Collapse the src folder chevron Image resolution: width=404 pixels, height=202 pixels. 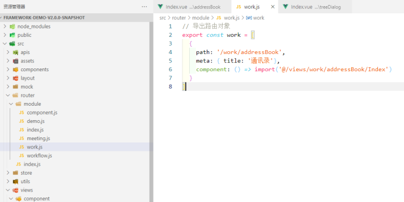click(x=4, y=43)
